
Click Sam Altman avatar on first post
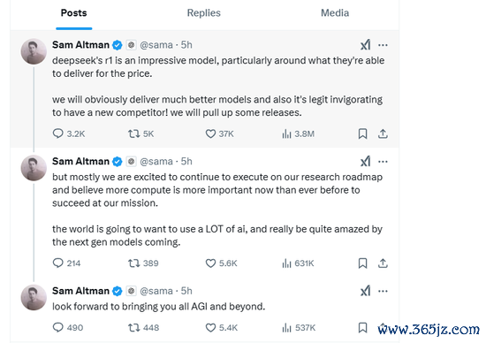34,51
